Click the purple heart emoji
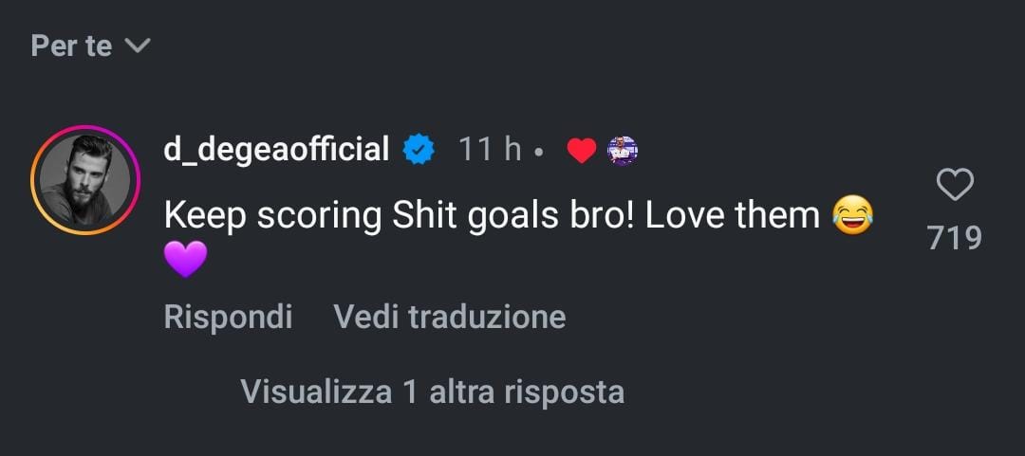This screenshot has width=1025, height=456. click(x=185, y=259)
